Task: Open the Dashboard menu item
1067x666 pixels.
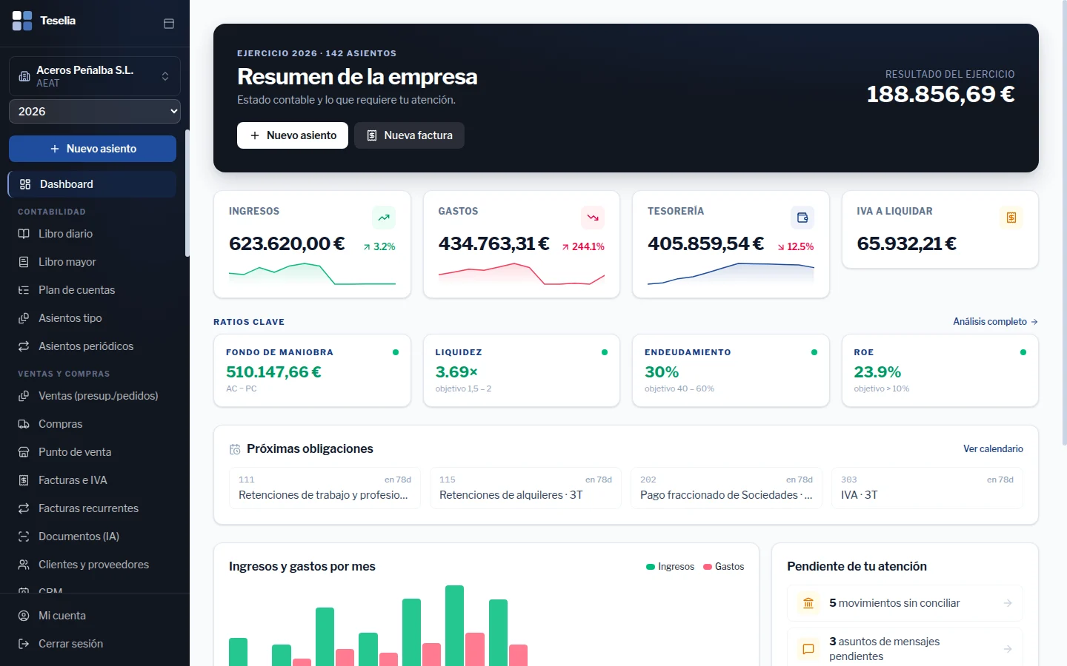Action: tap(92, 184)
